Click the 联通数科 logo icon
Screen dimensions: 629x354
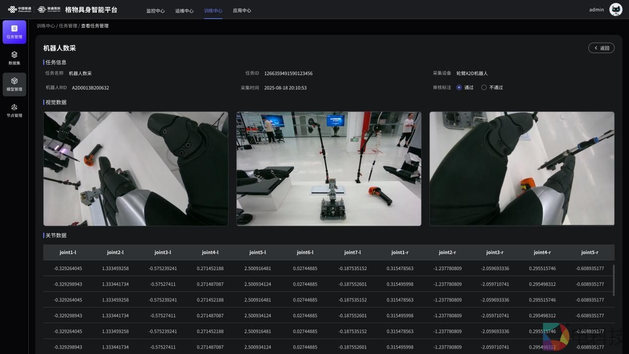pyautogui.click(x=49, y=9)
